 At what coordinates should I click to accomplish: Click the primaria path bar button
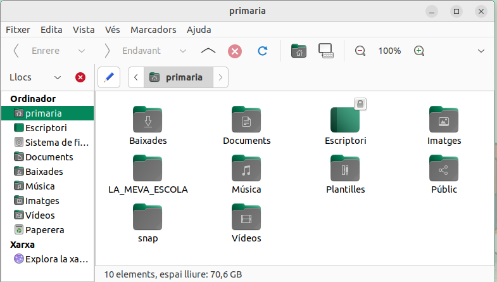(177, 77)
